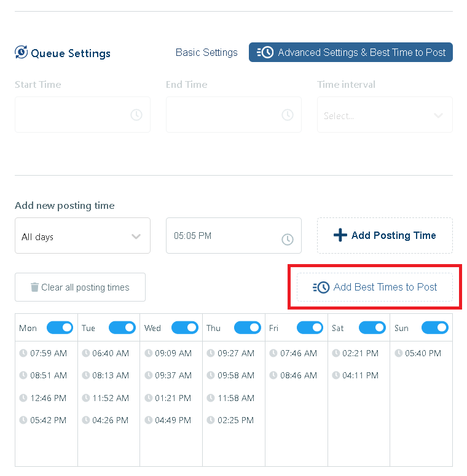This screenshot has height=476, width=467.
Task: Turn off the Wed toggle switch
Action: (x=185, y=328)
